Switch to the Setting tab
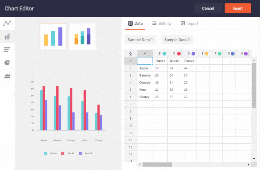 [161, 23]
